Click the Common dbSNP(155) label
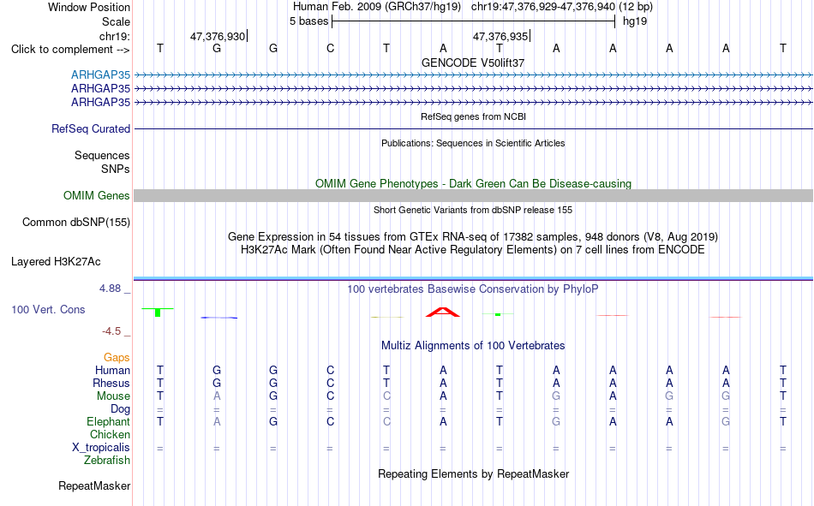The width and height of the screenshot is (814, 506). (76, 222)
